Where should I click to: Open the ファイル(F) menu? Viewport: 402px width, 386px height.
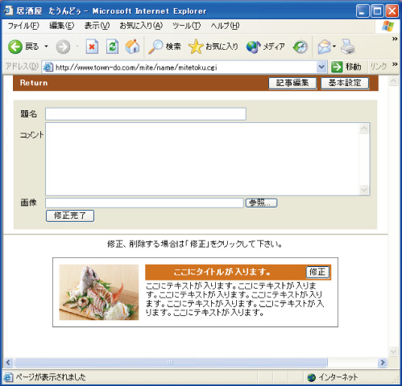click(23, 26)
